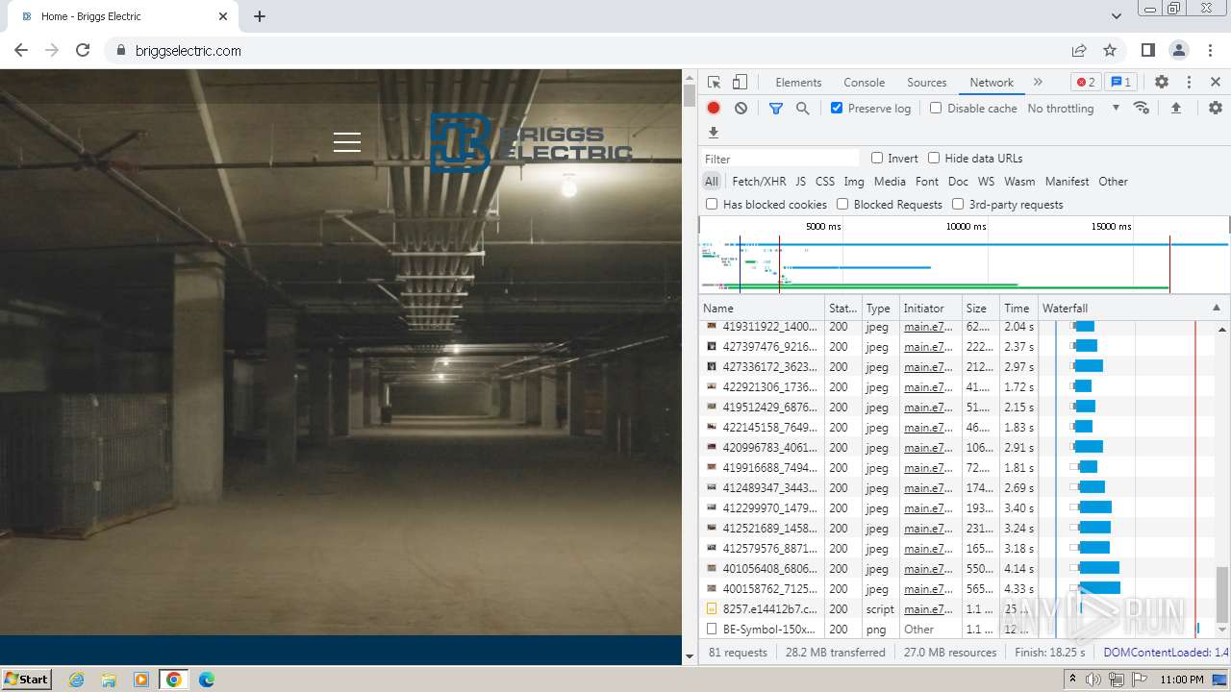Show more DevTools tabs chevron
The image size is (1231, 692).
pyautogui.click(x=1038, y=82)
